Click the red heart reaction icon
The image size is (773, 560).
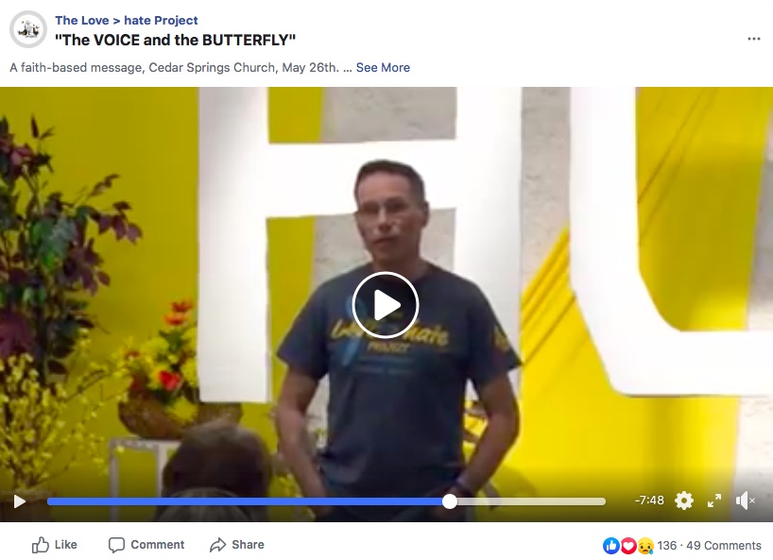click(628, 546)
